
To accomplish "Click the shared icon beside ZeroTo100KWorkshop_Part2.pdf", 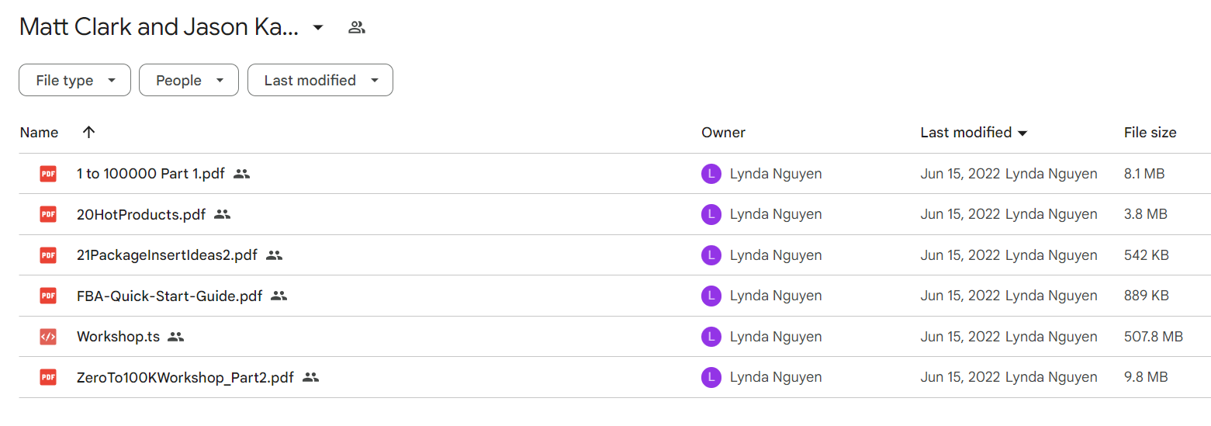I will point(311,377).
